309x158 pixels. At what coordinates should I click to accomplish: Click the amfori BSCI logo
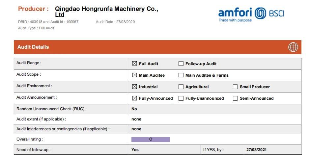pyautogui.click(x=251, y=14)
